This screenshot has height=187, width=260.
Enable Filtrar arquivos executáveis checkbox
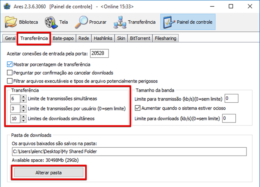click(x=10, y=81)
